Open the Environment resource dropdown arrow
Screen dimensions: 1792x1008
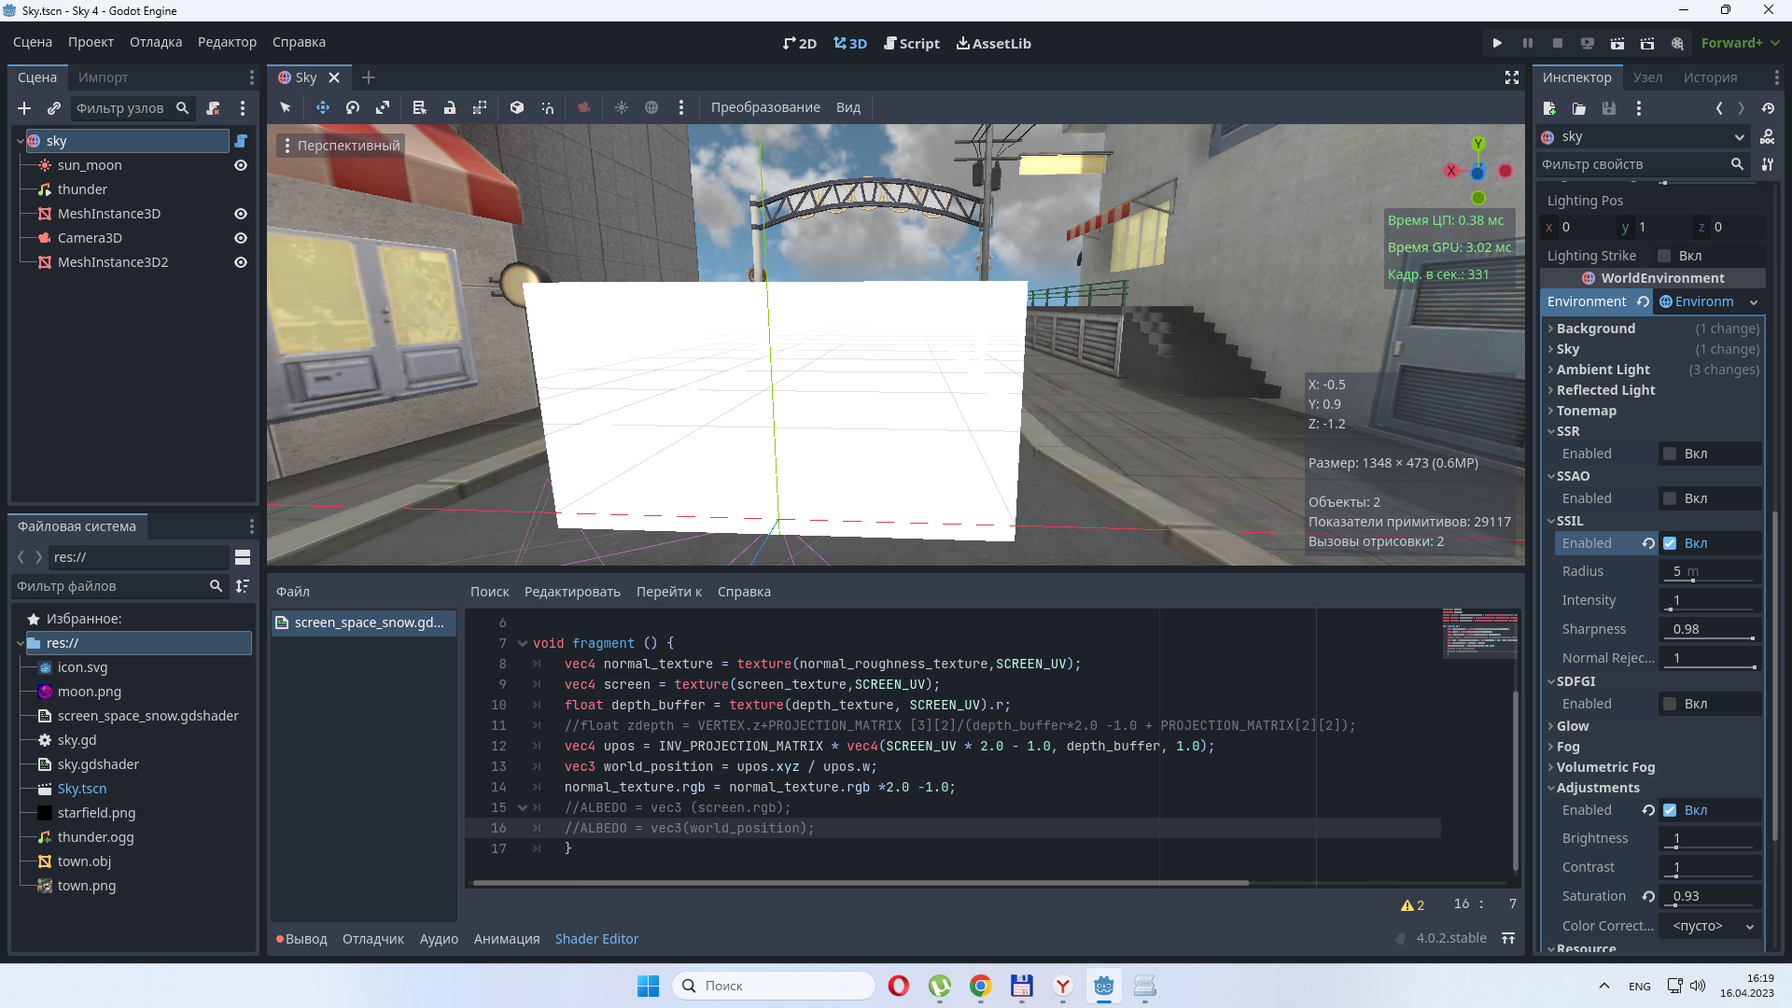(x=1754, y=302)
